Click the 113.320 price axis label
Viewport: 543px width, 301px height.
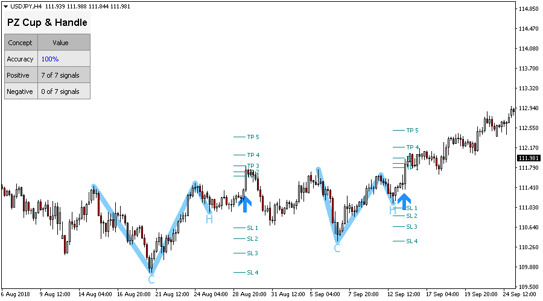(x=529, y=88)
